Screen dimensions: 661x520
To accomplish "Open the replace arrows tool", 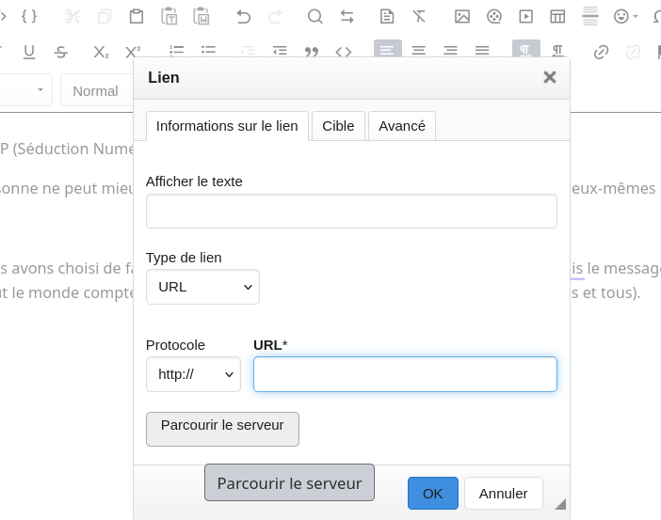I will tap(347, 17).
